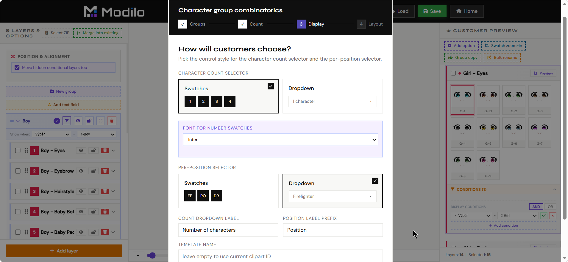Screen dimensions: 568x262
Task: Delete the Boy group with trash icon
Action: 112,121
